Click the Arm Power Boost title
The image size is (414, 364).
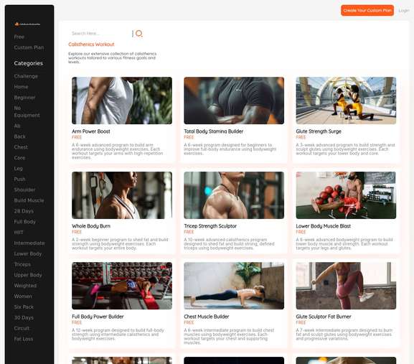click(91, 131)
